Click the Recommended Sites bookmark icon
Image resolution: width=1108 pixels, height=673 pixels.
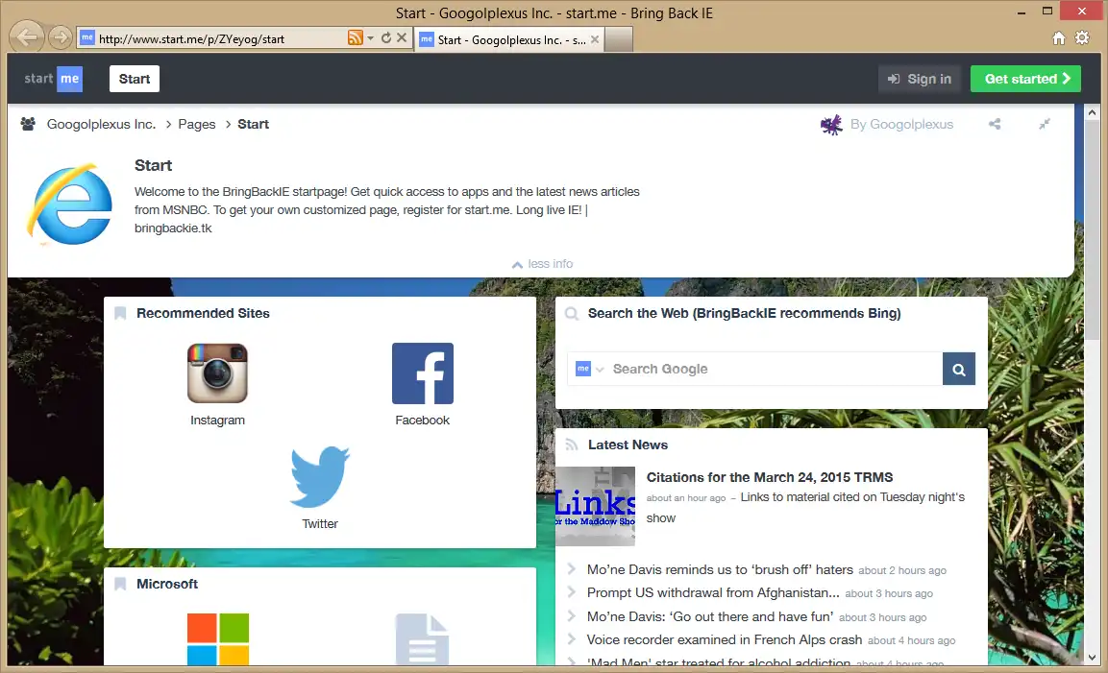click(120, 313)
